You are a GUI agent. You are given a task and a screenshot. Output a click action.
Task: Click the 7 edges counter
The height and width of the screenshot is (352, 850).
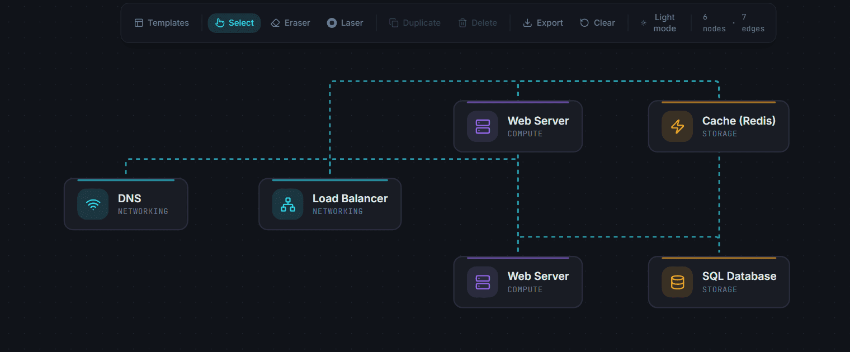[753, 23]
